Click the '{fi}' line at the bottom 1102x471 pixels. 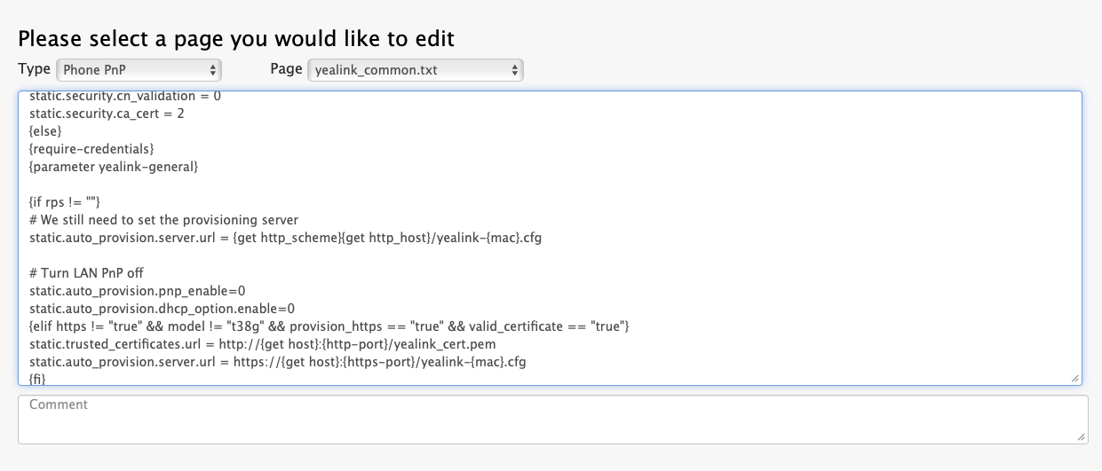coord(37,379)
